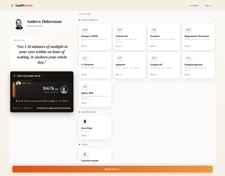Click the Labs section header
225x176 pixels.
[84, 145]
